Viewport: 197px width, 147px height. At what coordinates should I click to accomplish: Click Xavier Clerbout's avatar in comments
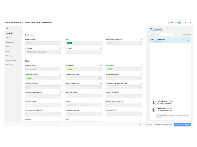153,102
